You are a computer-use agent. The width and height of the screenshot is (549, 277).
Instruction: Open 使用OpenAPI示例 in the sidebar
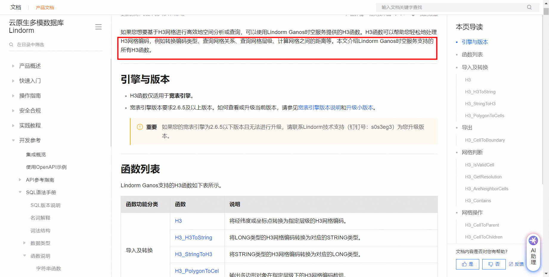[x=46, y=167]
